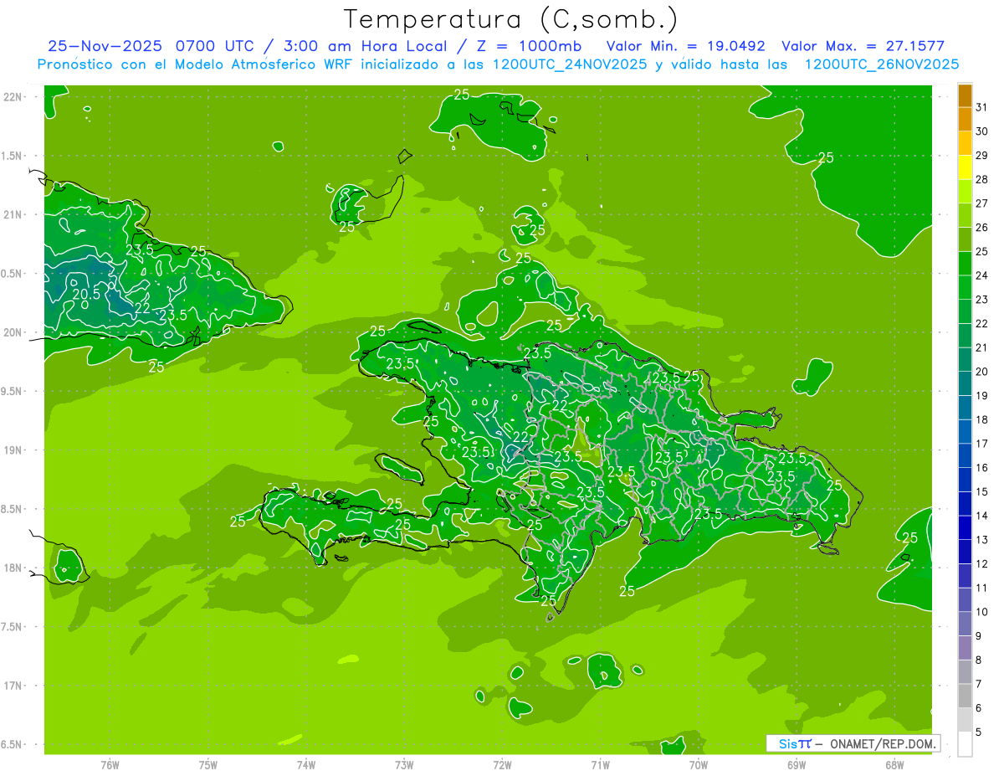This screenshot has width=1004, height=776.
Task: Click the '15' color scale label
Action: click(x=982, y=492)
